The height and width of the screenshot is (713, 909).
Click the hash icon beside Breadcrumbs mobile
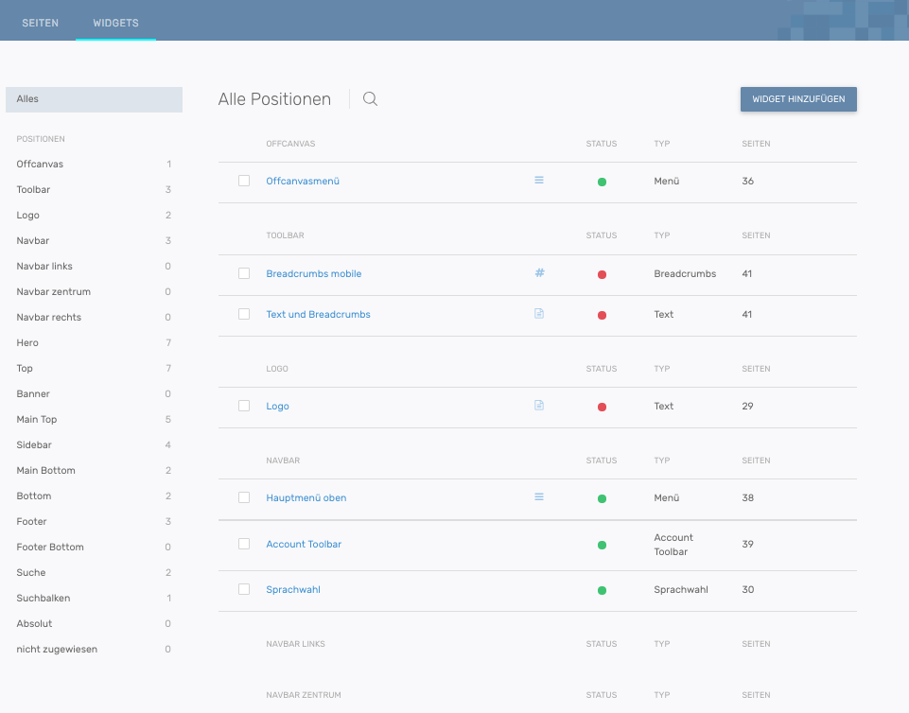click(539, 273)
